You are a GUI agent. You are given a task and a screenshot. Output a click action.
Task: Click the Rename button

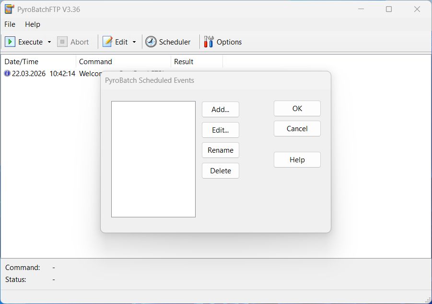220,150
